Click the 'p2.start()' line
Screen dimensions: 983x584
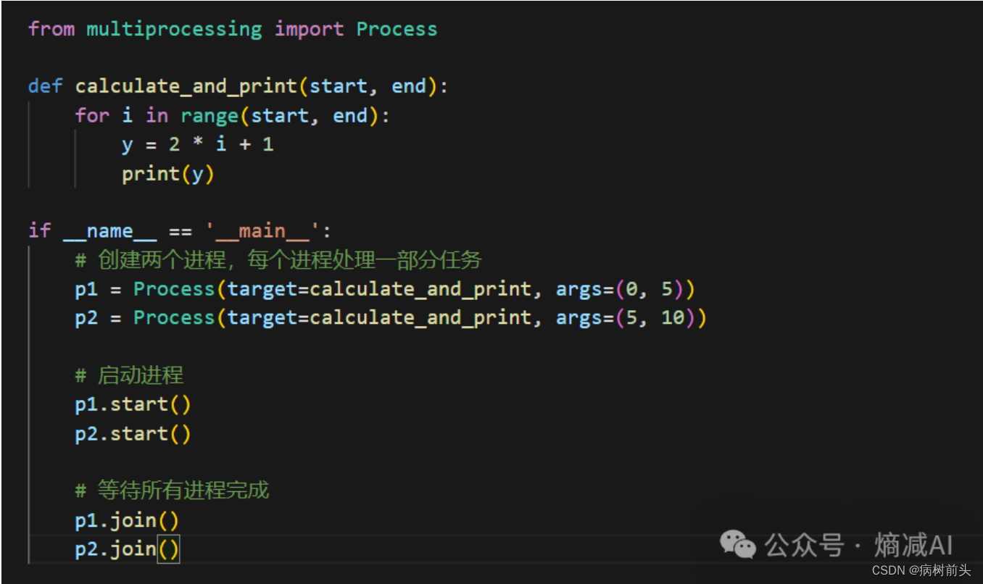133,433
